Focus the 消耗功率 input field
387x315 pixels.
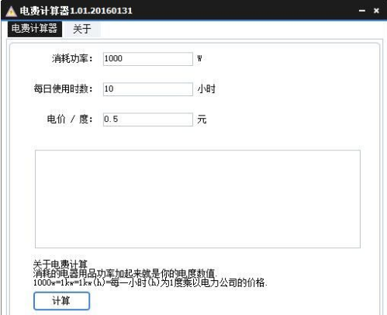[x=148, y=59]
